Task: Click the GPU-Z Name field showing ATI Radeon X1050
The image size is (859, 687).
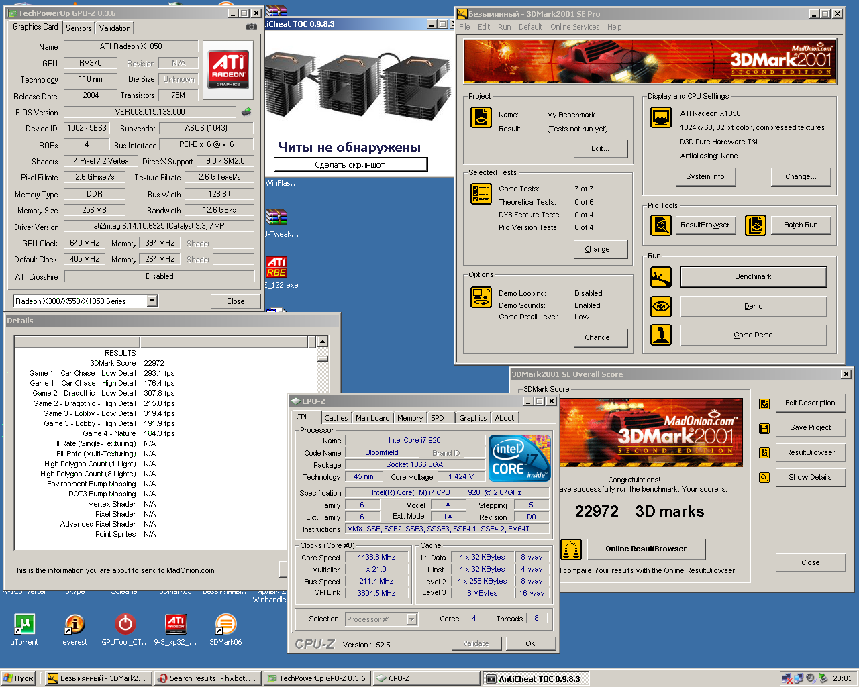Action: point(131,46)
